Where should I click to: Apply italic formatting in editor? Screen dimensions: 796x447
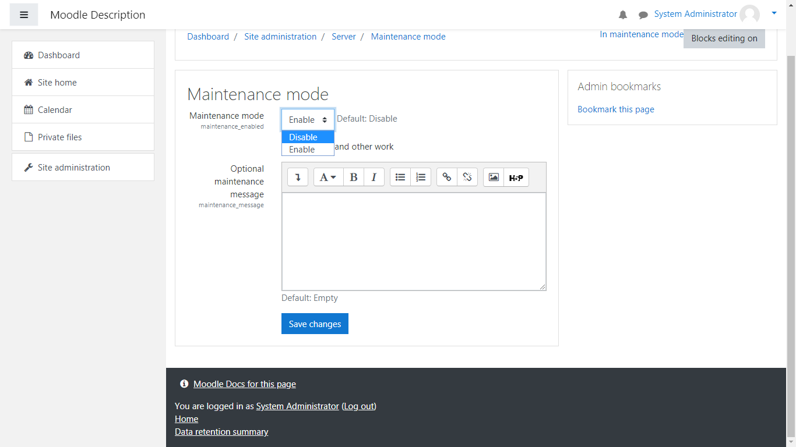[x=374, y=178]
